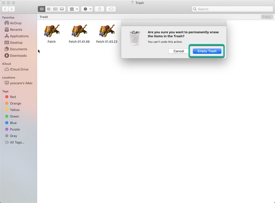Confirm with Empty Trash button

pyautogui.click(x=207, y=51)
